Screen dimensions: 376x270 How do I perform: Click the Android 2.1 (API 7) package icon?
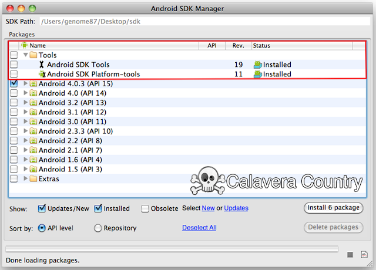tap(33, 150)
